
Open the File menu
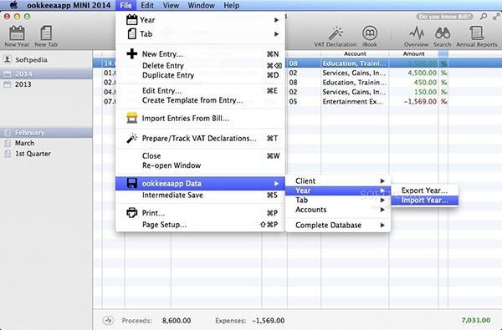point(125,6)
